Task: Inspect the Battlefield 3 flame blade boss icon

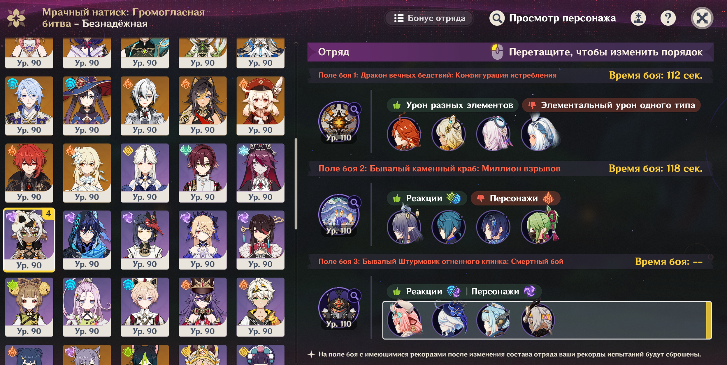Action: (339, 308)
